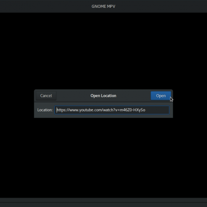This screenshot has height=207, width=207.
Task: Click the Open button in the dialog
Action: click(x=161, y=96)
